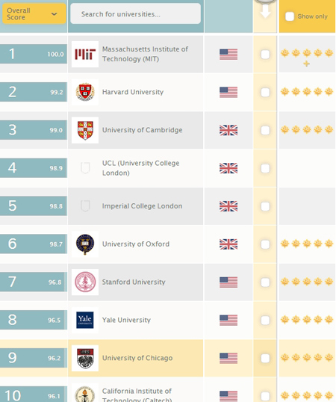Tick the compare checkbox for MIT
This screenshot has height=402, width=336.
265,55
